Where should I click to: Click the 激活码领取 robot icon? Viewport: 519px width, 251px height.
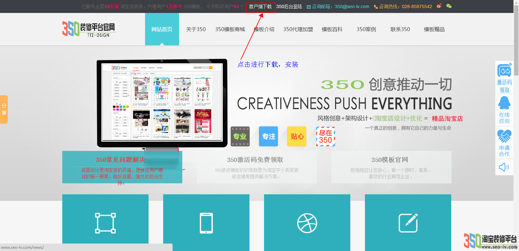(504, 70)
